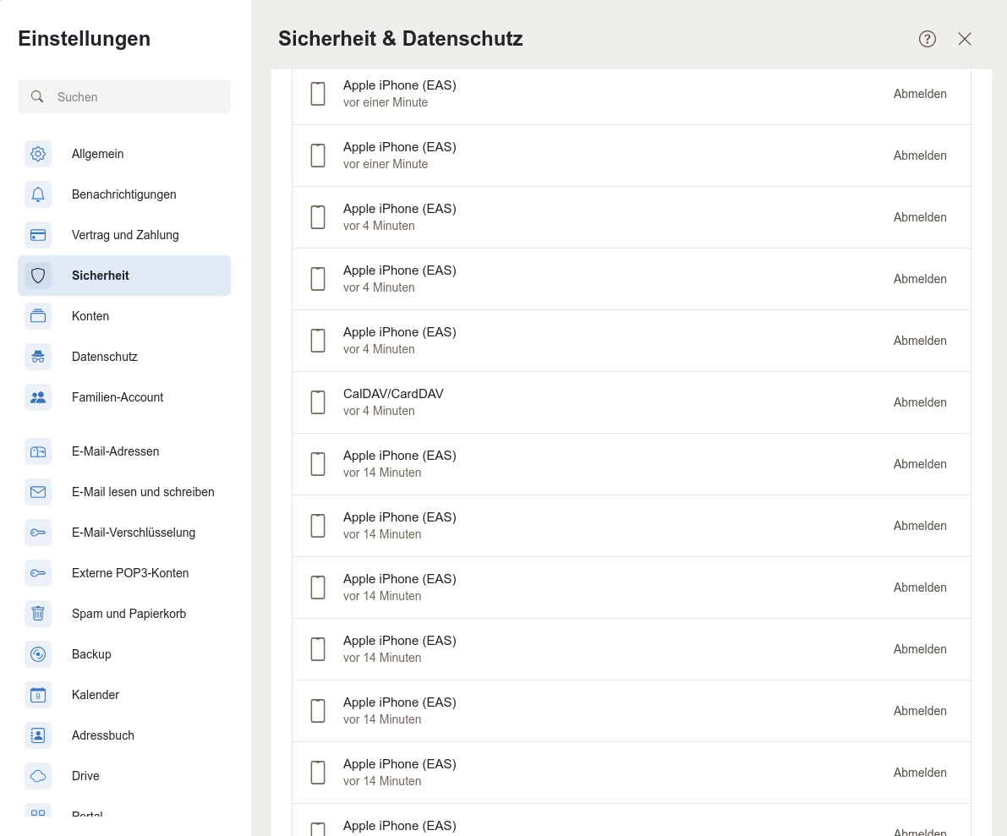Screen dimensions: 1007x836
Task: Click the E-Mail-Verschlüsselung key icon
Action: 38,533
